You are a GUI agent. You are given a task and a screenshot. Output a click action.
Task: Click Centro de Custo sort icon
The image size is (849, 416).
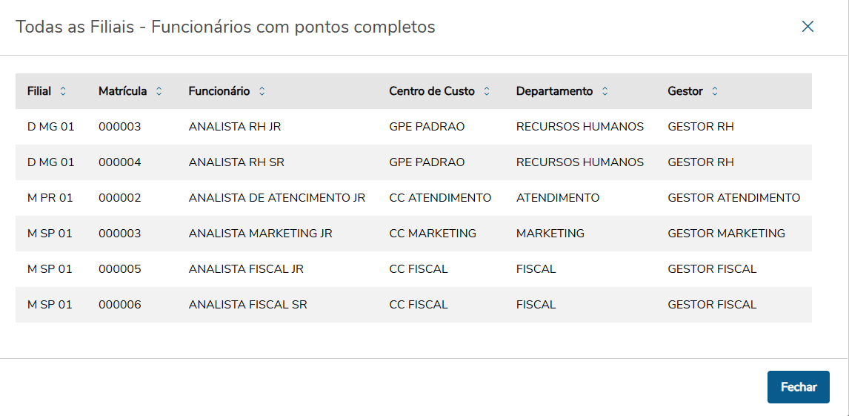click(487, 91)
